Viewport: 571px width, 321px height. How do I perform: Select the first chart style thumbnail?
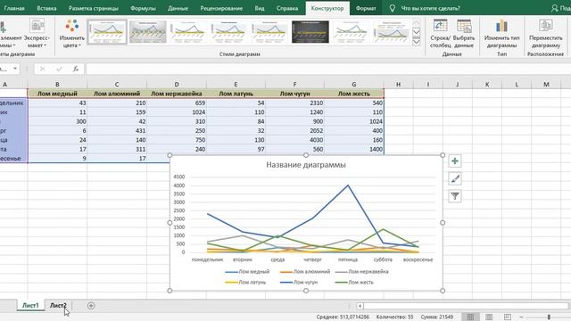point(107,32)
